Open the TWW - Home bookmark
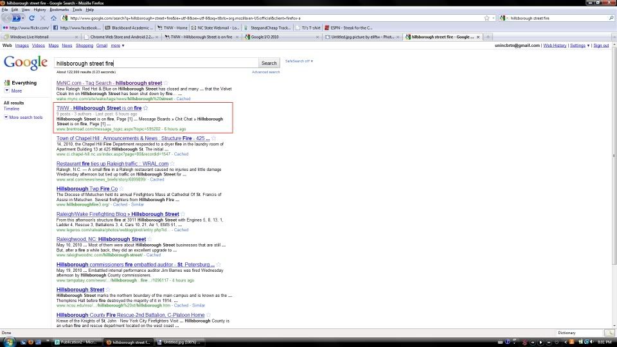Image resolution: width=617 pixels, height=347 pixels. [172, 28]
